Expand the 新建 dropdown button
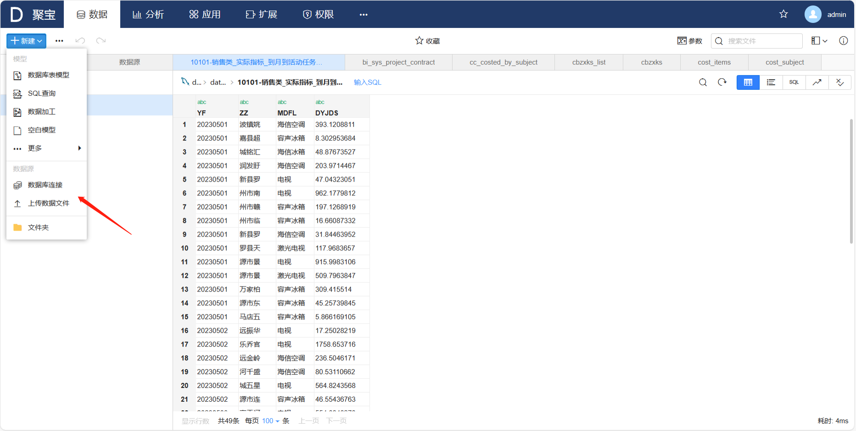 27,41
